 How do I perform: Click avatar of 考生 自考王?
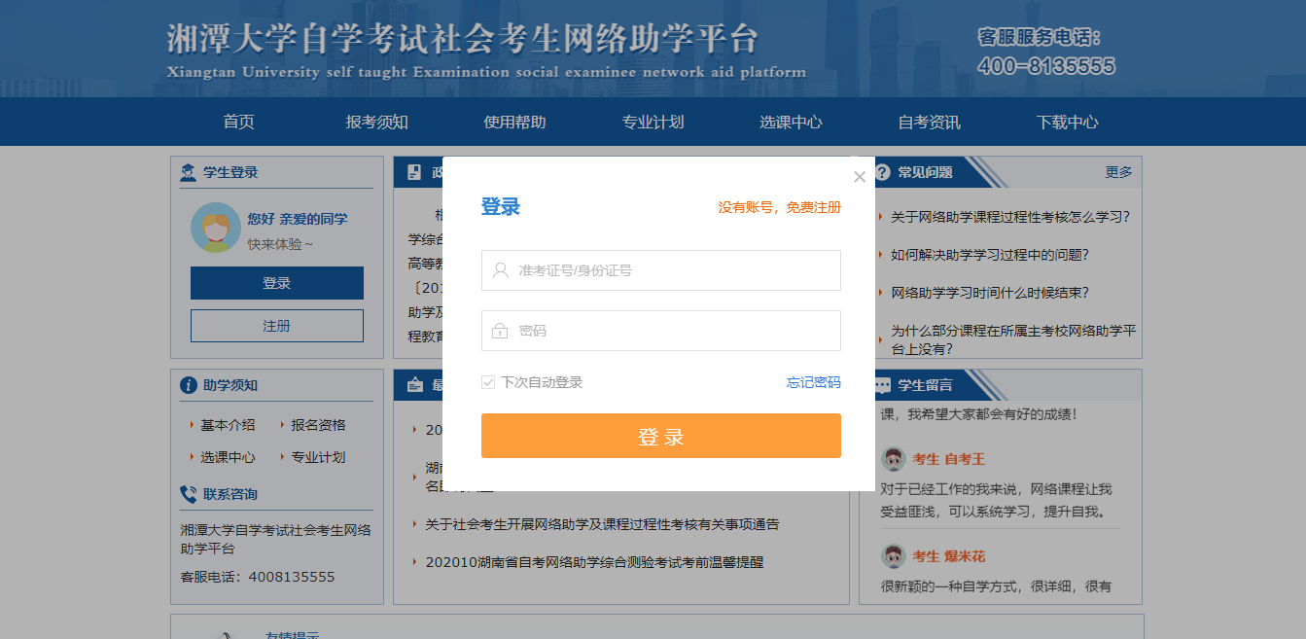pos(893,459)
